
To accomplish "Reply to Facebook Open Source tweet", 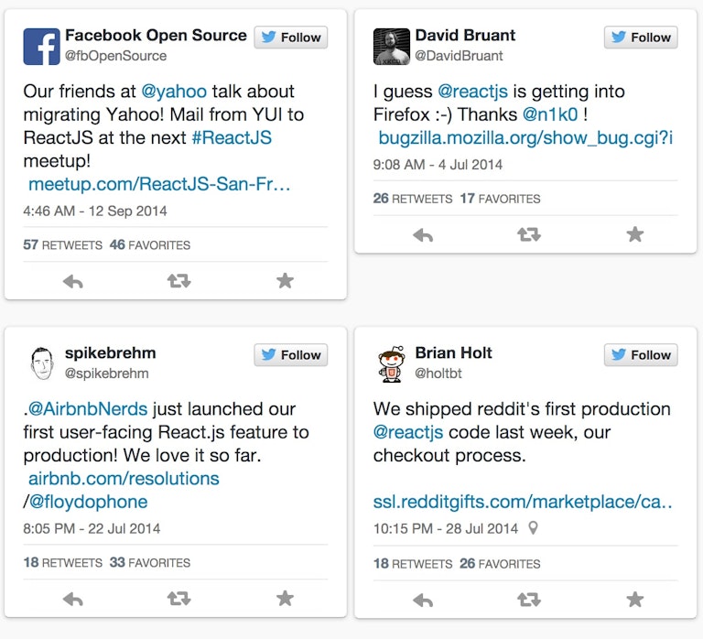I will tap(73, 281).
